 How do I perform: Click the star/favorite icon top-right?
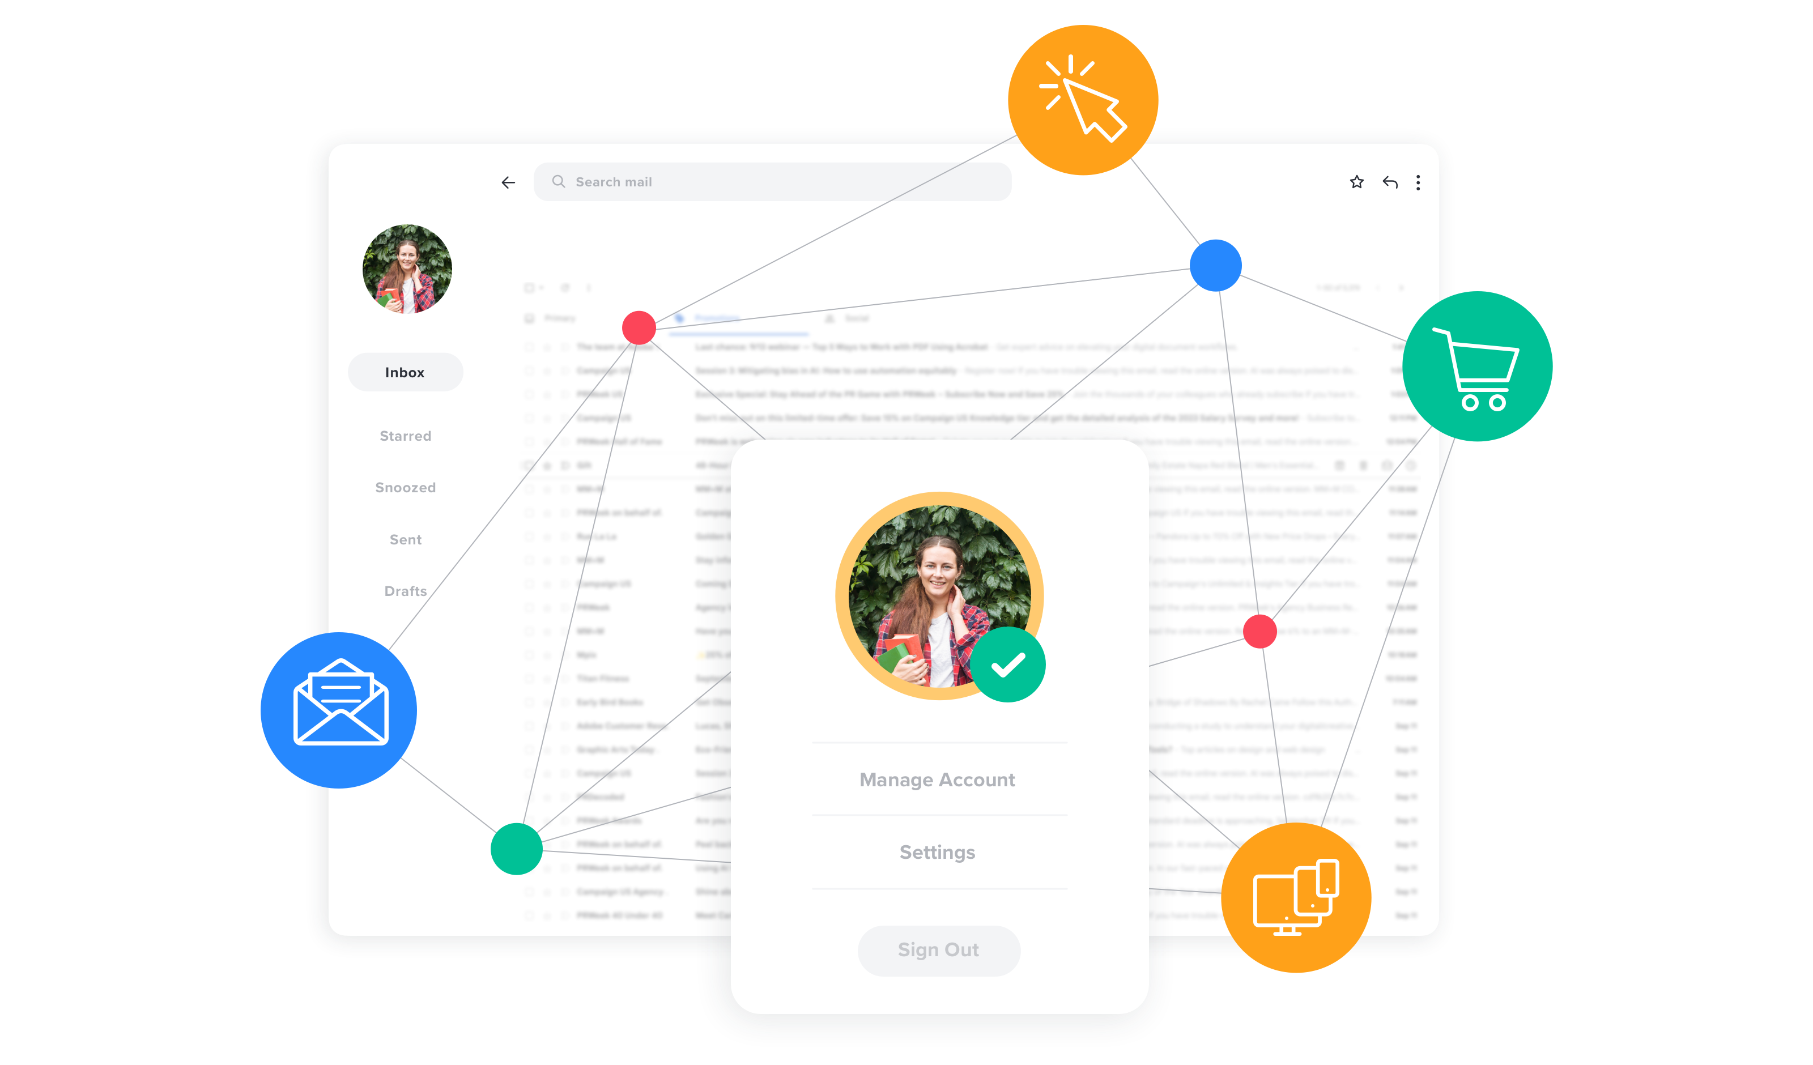pos(1355,181)
